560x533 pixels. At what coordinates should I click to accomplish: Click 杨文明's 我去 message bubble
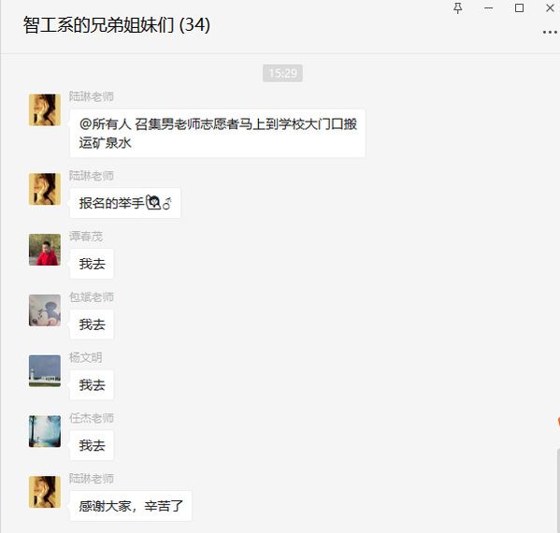tap(92, 384)
